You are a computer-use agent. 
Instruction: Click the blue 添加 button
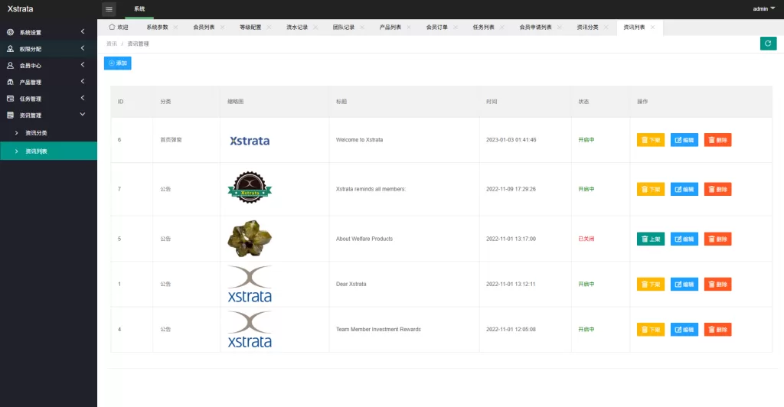pos(118,63)
